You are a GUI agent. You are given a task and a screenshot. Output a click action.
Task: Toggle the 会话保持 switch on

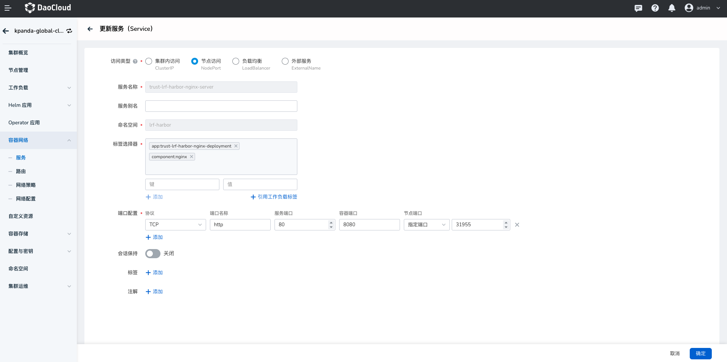(x=153, y=254)
